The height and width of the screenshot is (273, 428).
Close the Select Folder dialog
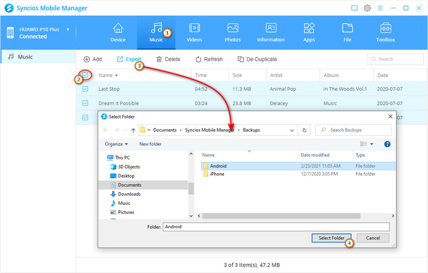391,117
